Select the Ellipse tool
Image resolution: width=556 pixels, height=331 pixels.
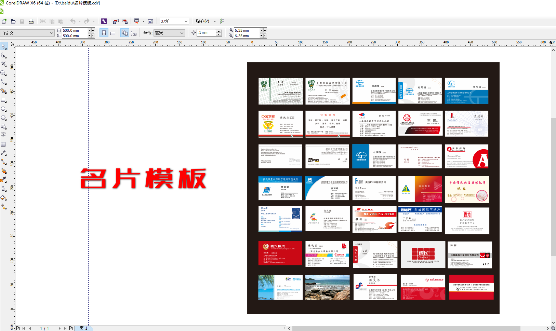3,109
